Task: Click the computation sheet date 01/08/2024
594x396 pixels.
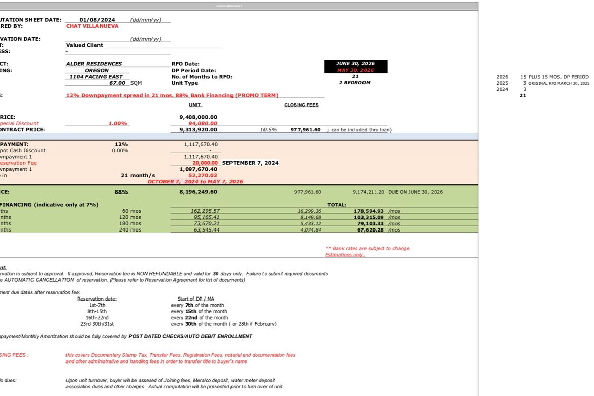Action: 97,20
